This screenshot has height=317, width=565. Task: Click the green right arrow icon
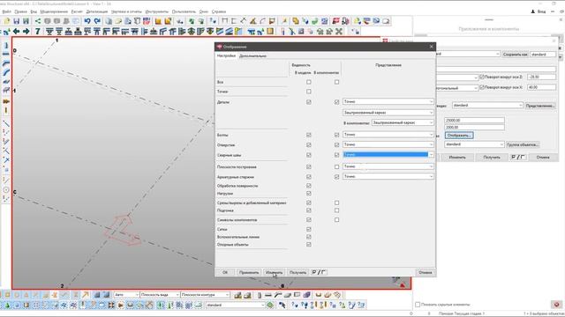tap(26, 32)
